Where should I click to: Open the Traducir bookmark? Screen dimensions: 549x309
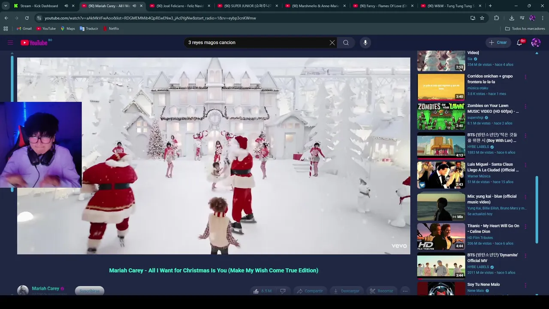click(x=89, y=28)
